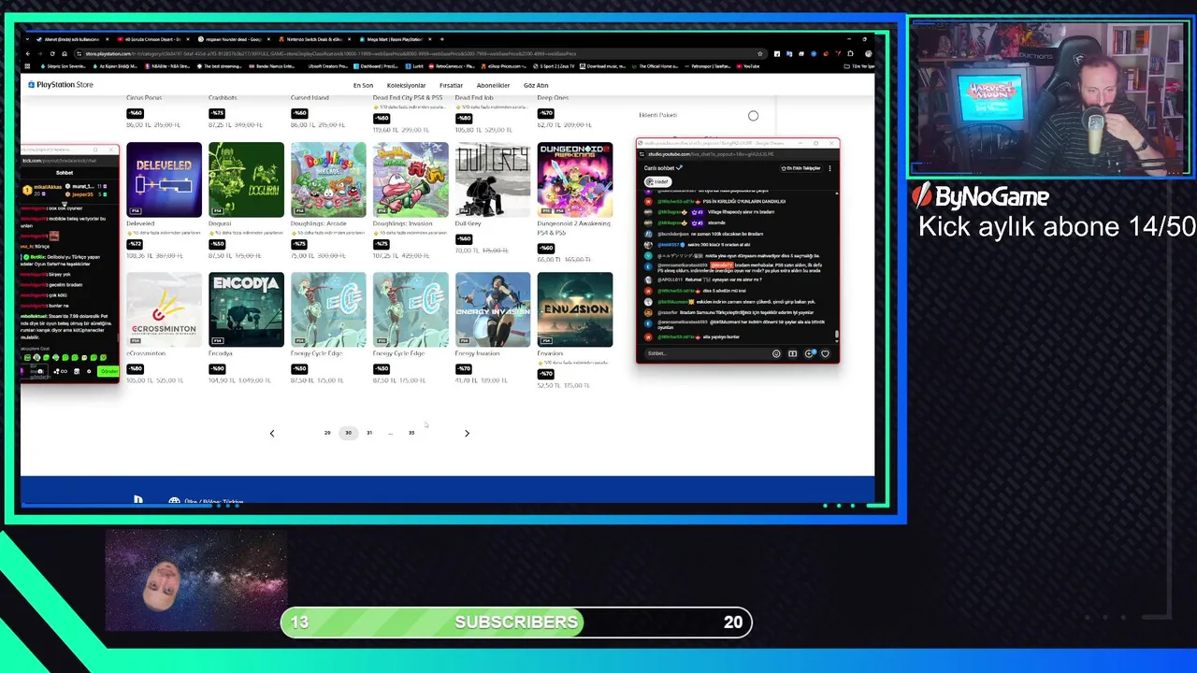
Task: Switch to the Nintendo Switch Deals tab
Action: [314, 39]
